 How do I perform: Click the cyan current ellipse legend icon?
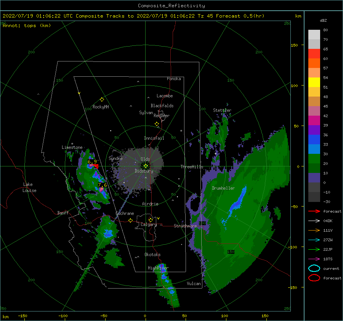click(314, 268)
